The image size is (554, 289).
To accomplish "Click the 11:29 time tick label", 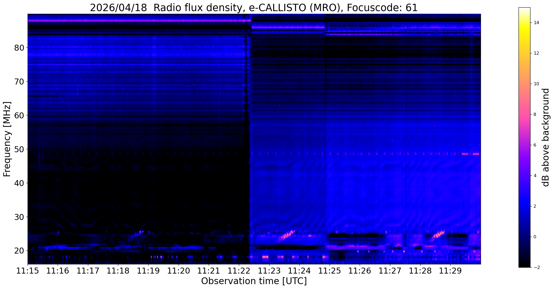I will click(450, 271).
